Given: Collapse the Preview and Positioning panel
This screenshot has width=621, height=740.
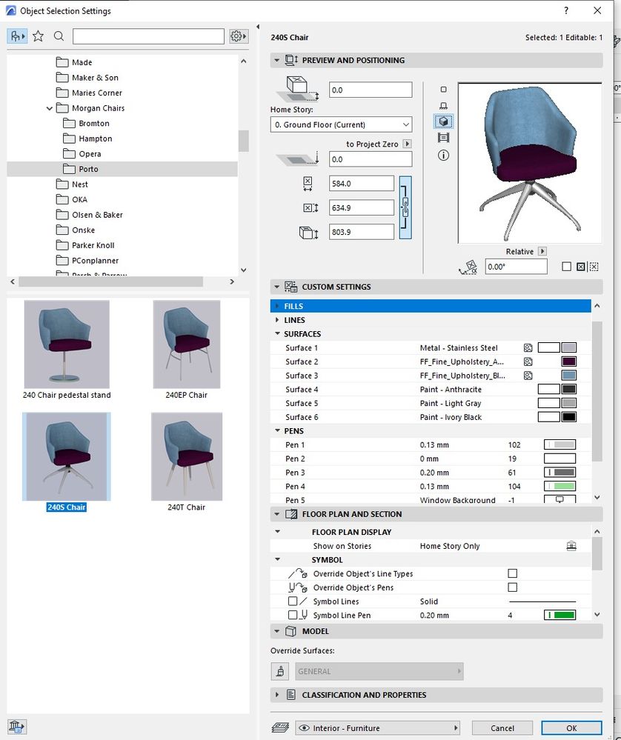Looking at the screenshot, I should point(276,61).
